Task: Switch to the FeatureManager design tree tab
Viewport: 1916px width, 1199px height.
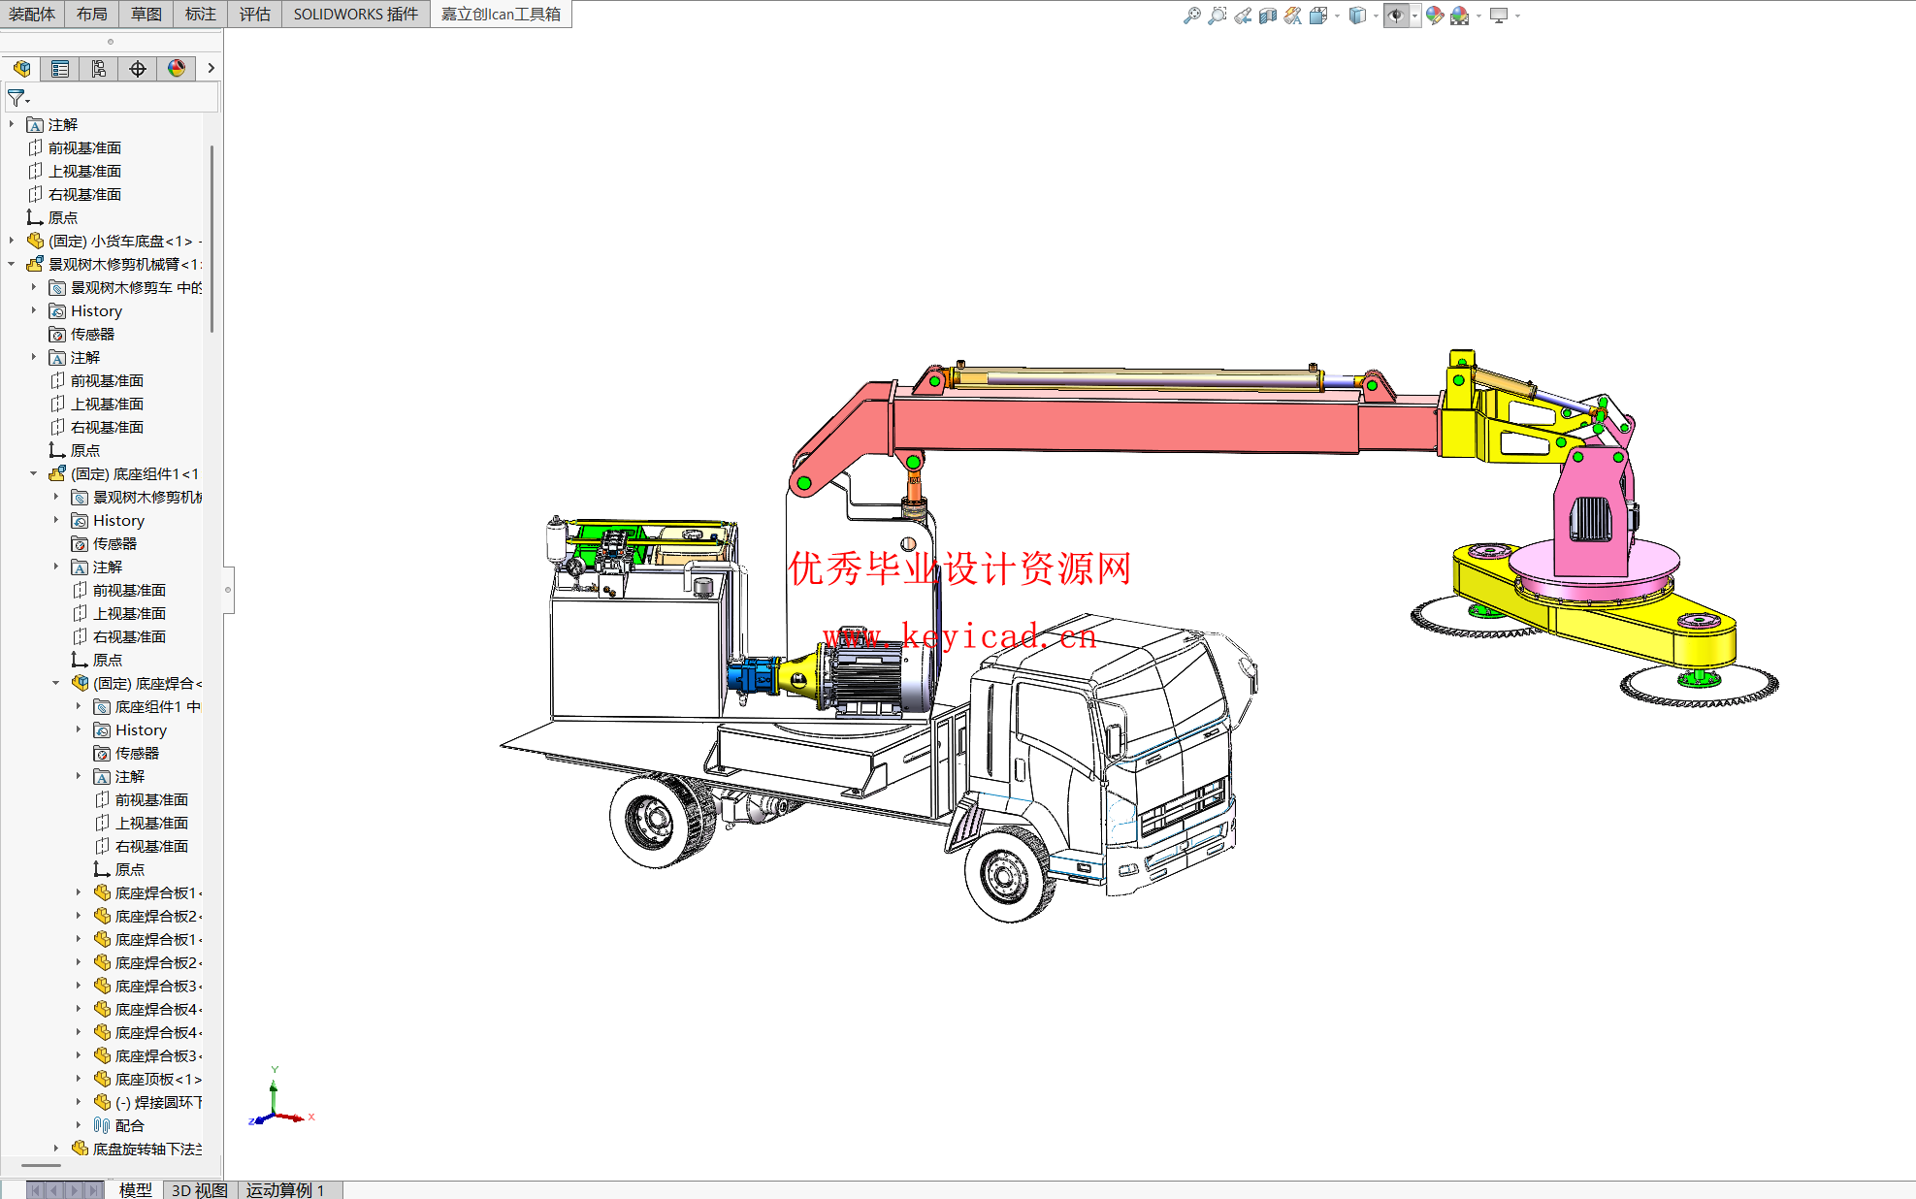Action: point(21,69)
